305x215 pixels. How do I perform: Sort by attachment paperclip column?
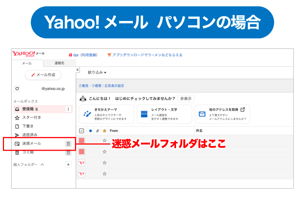coord(98,131)
